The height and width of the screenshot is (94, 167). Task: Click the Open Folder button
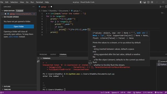[19, 27]
